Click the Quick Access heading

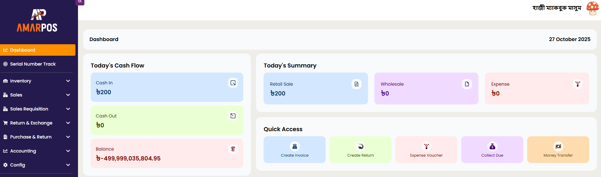pos(283,129)
